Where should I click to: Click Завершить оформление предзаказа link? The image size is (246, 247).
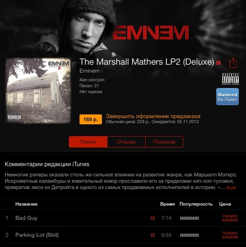[153, 116]
